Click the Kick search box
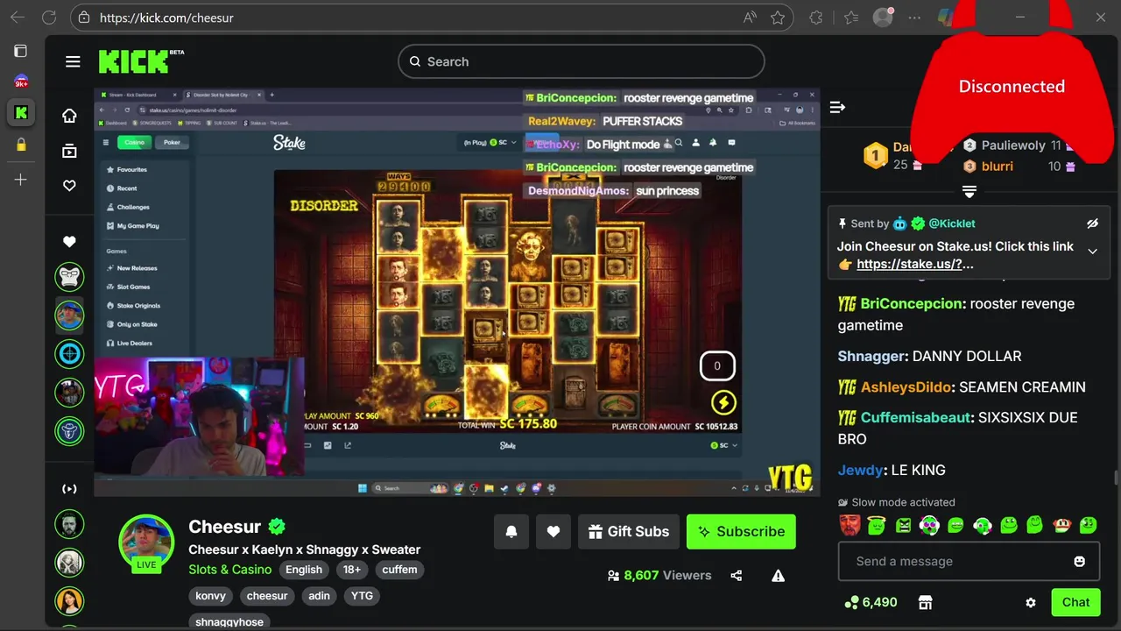Viewport: 1121px width, 631px height. (582, 61)
